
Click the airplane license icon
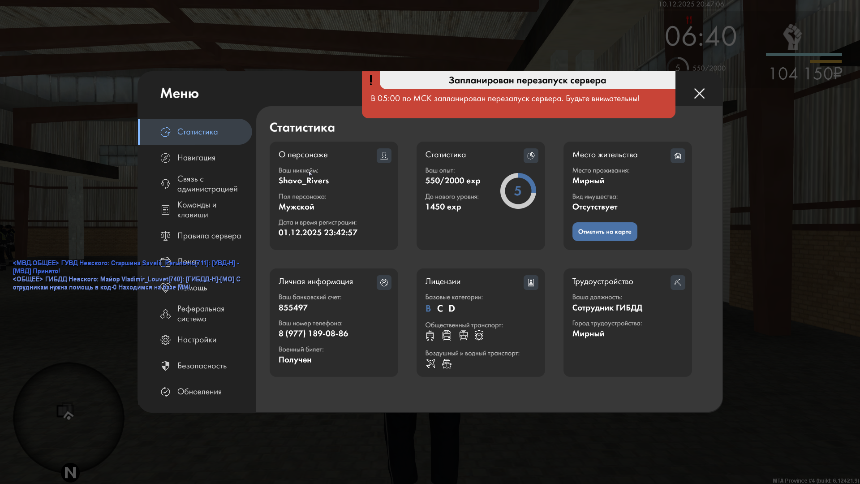[x=430, y=364]
